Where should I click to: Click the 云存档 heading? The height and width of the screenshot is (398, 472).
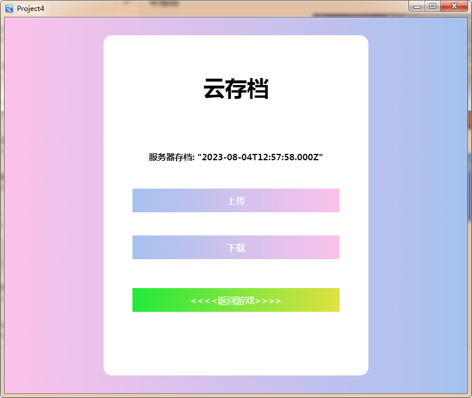(236, 89)
